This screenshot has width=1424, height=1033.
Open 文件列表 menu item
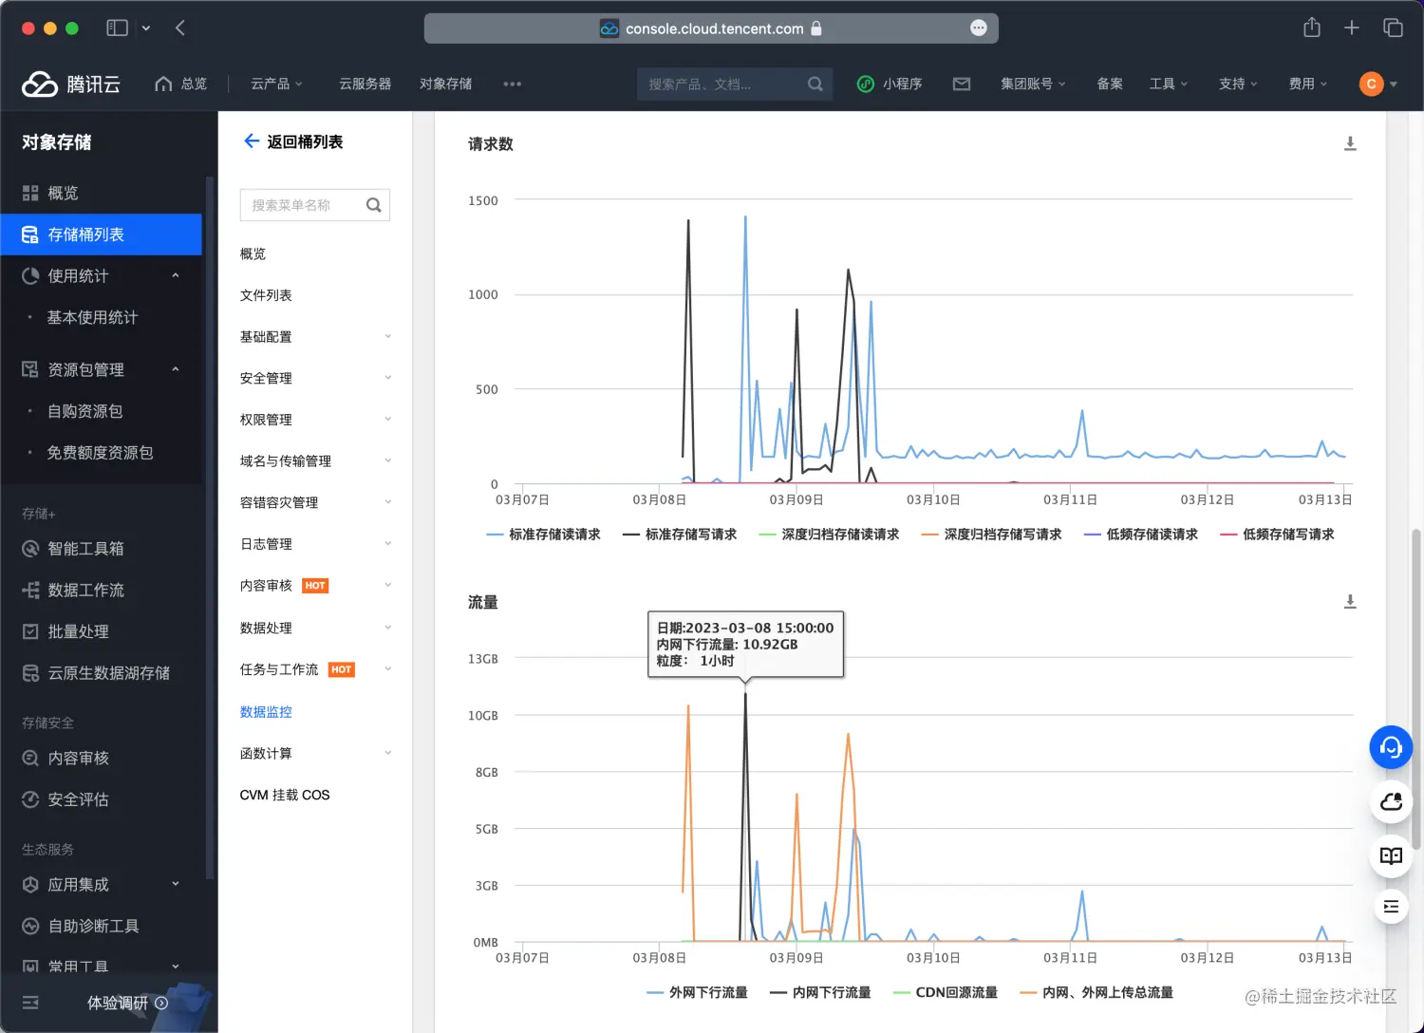click(266, 295)
